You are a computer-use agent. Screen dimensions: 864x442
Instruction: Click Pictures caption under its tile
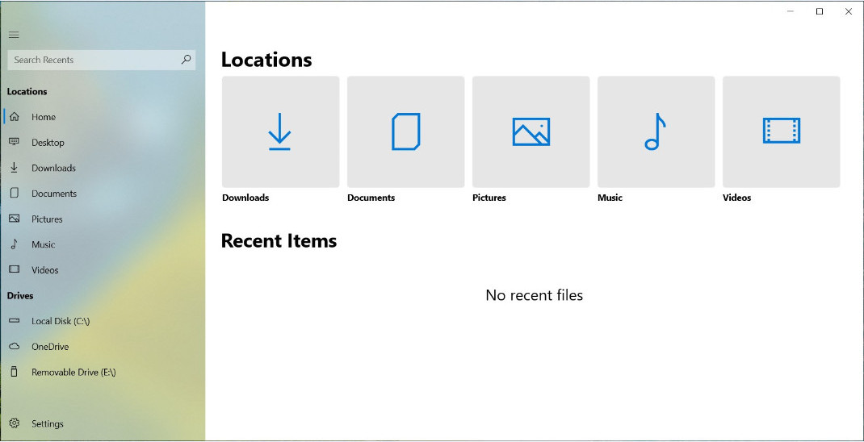pos(489,198)
